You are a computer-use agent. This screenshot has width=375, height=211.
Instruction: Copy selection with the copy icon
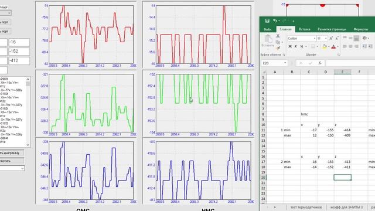(x=278, y=42)
